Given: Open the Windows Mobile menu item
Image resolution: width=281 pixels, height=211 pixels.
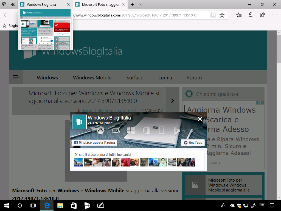Looking at the screenshot, I should (x=92, y=77).
